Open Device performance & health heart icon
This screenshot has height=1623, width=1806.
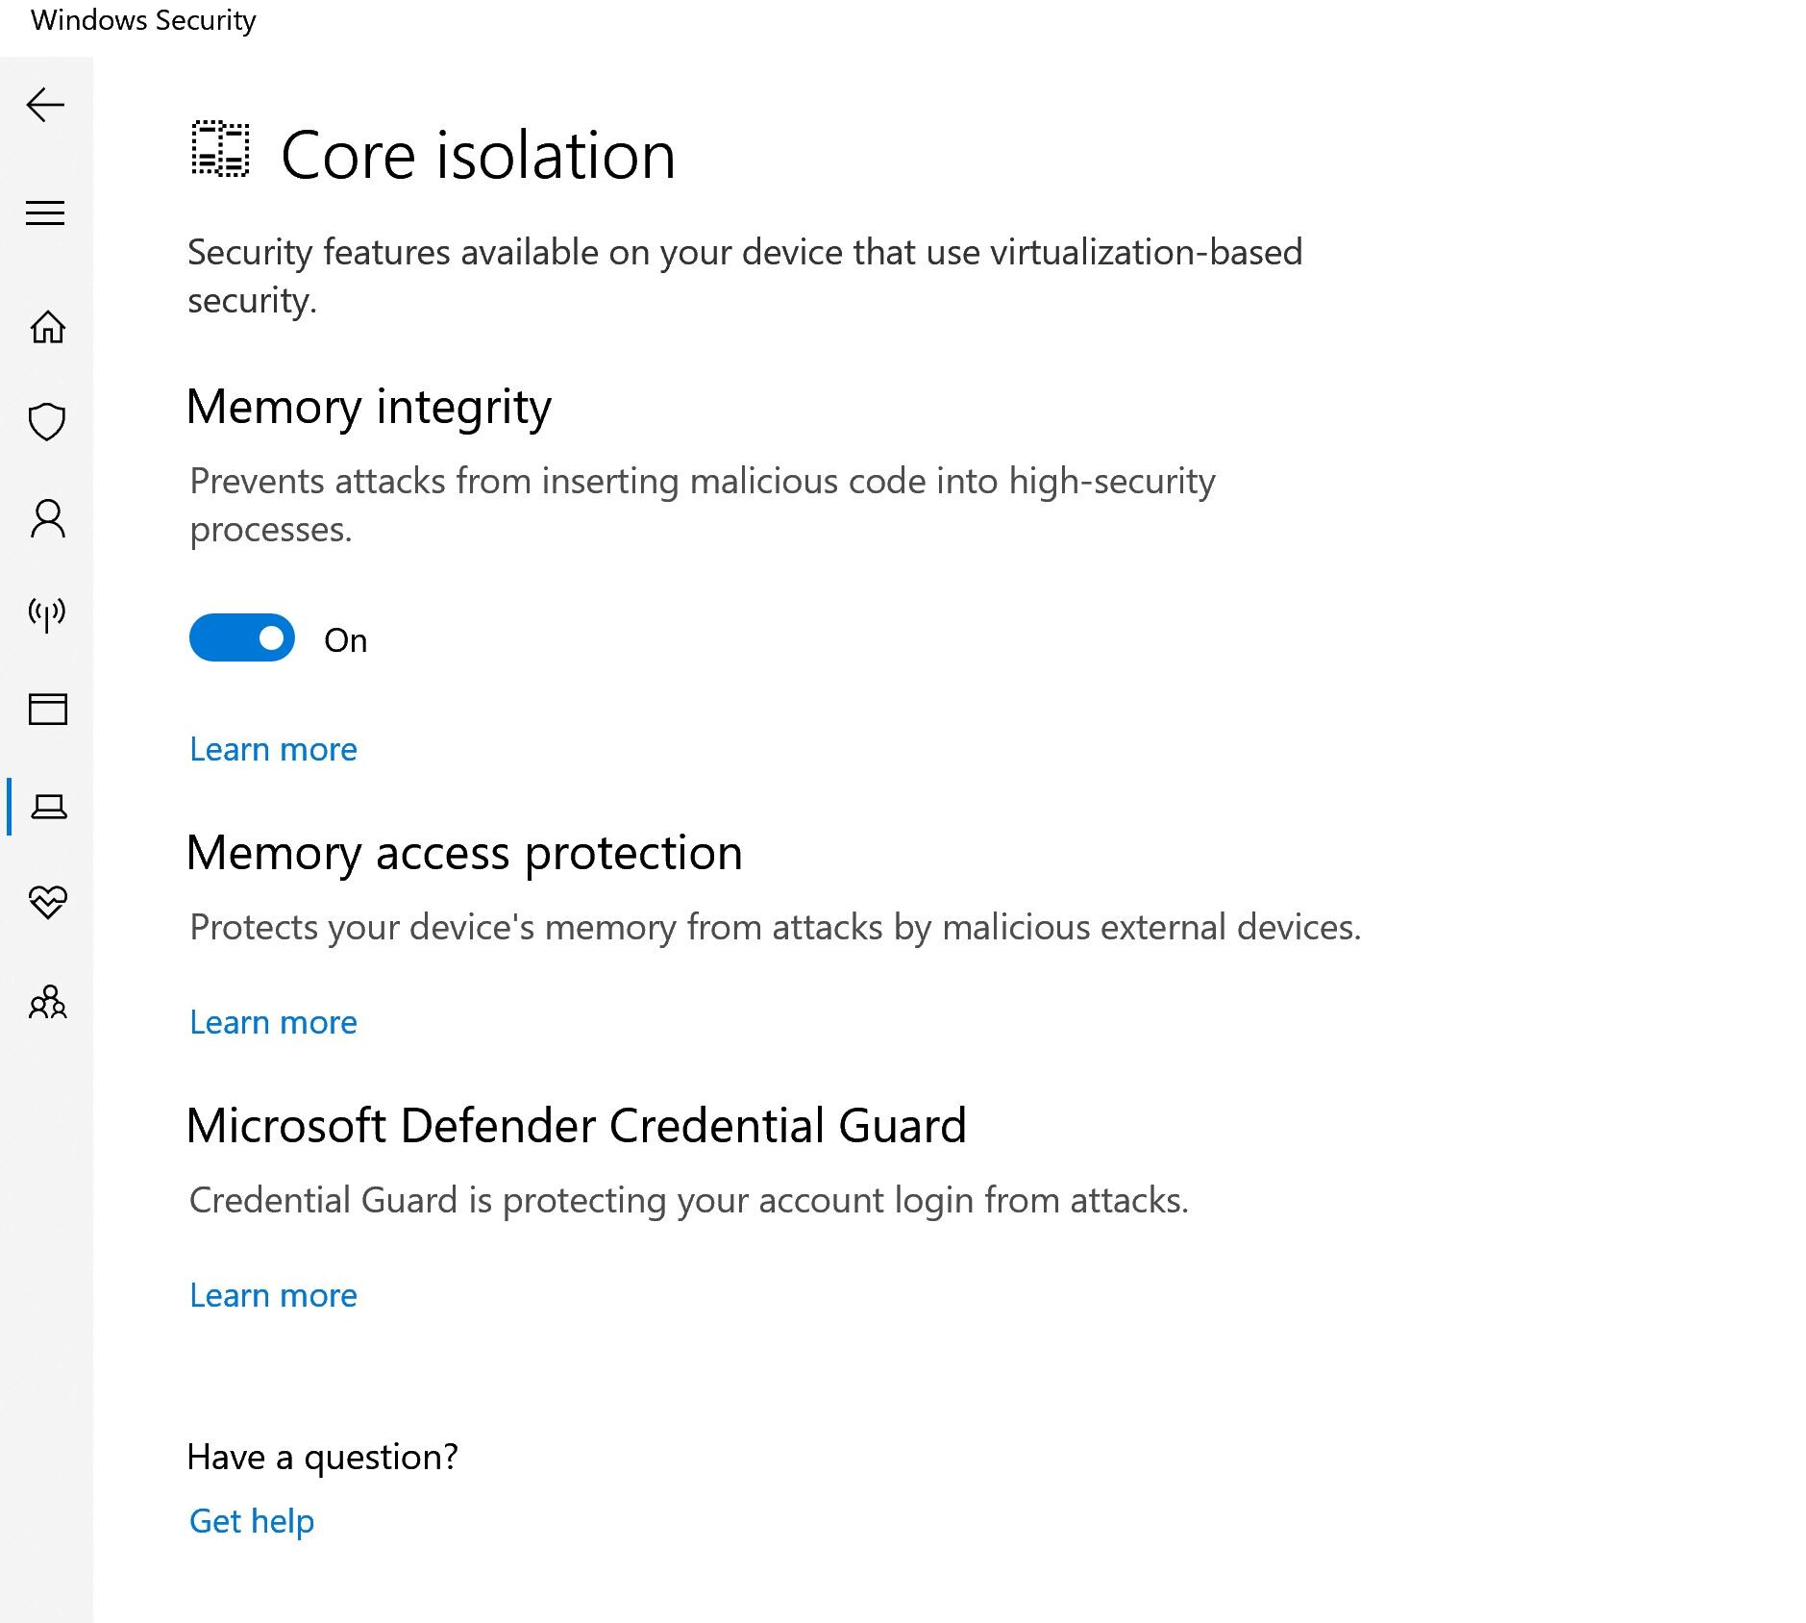pos(47,902)
